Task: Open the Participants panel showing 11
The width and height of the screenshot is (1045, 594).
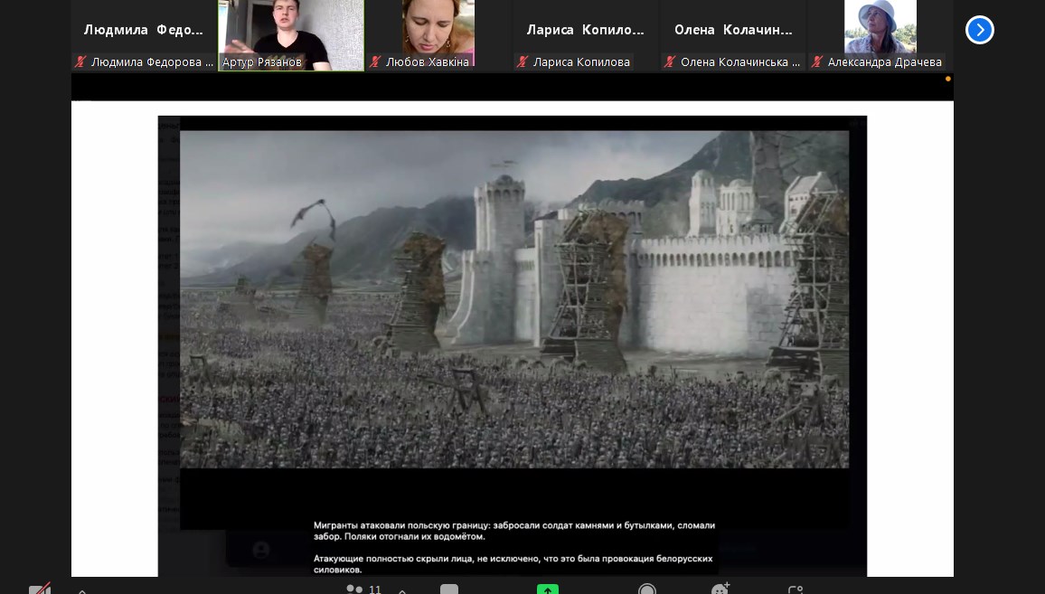Action: coord(364,589)
